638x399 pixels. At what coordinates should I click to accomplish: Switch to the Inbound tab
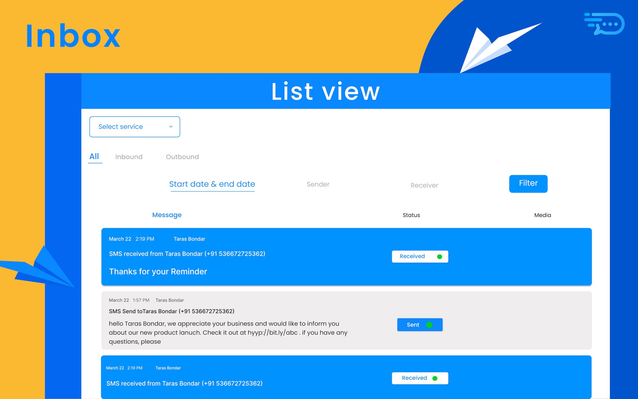129,157
